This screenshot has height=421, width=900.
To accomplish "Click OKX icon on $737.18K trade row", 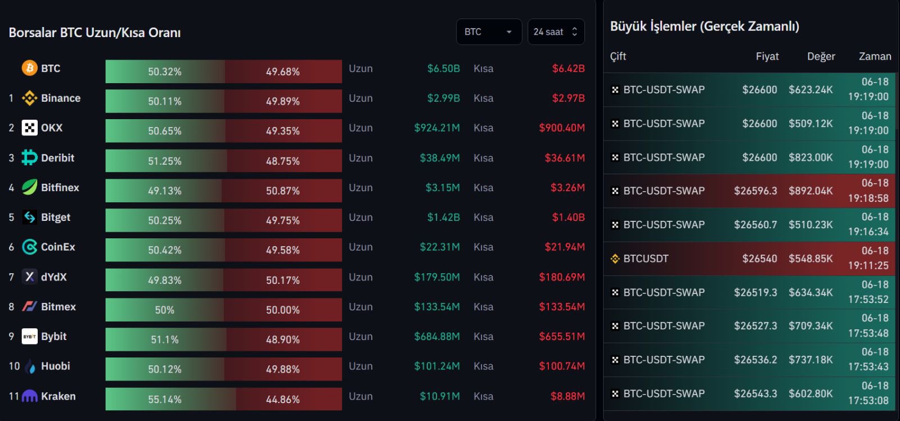I will click(615, 359).
